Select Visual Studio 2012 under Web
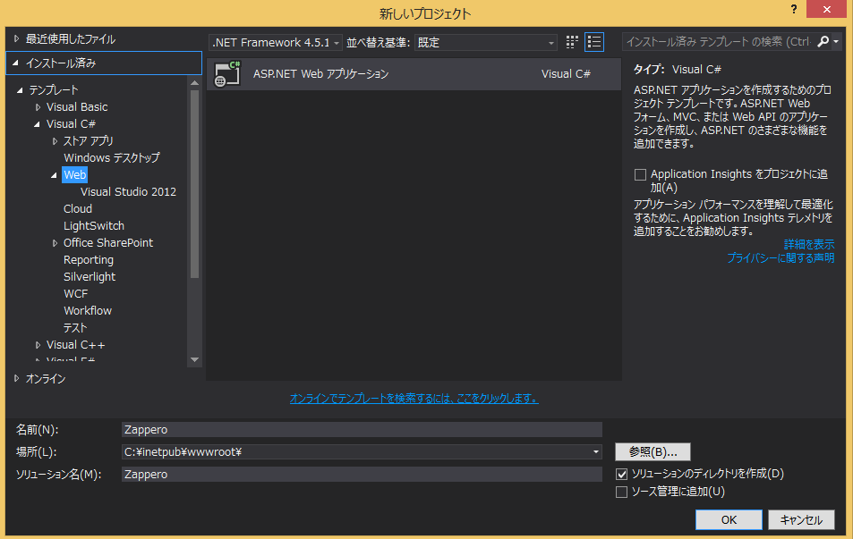The height and width of the screenshot is (539, 853). coord(127,191)
